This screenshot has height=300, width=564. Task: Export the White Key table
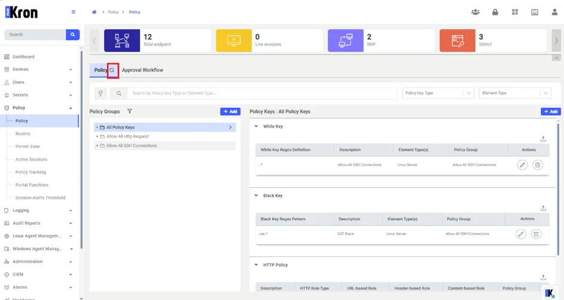(x=543, y=139)
